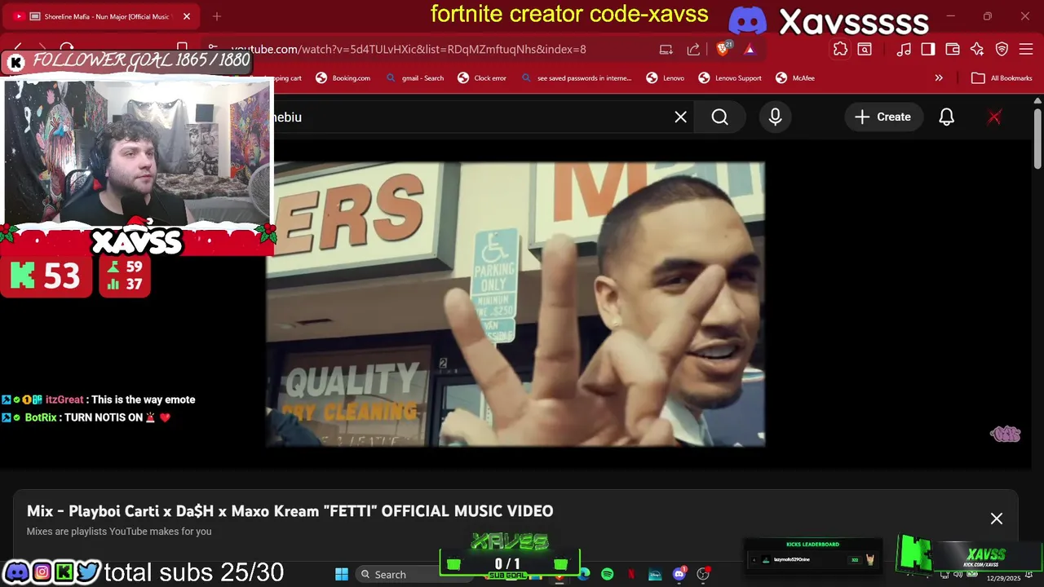Open Brave Rewards triangle icon
The image size is (1044, 587).
750,49
